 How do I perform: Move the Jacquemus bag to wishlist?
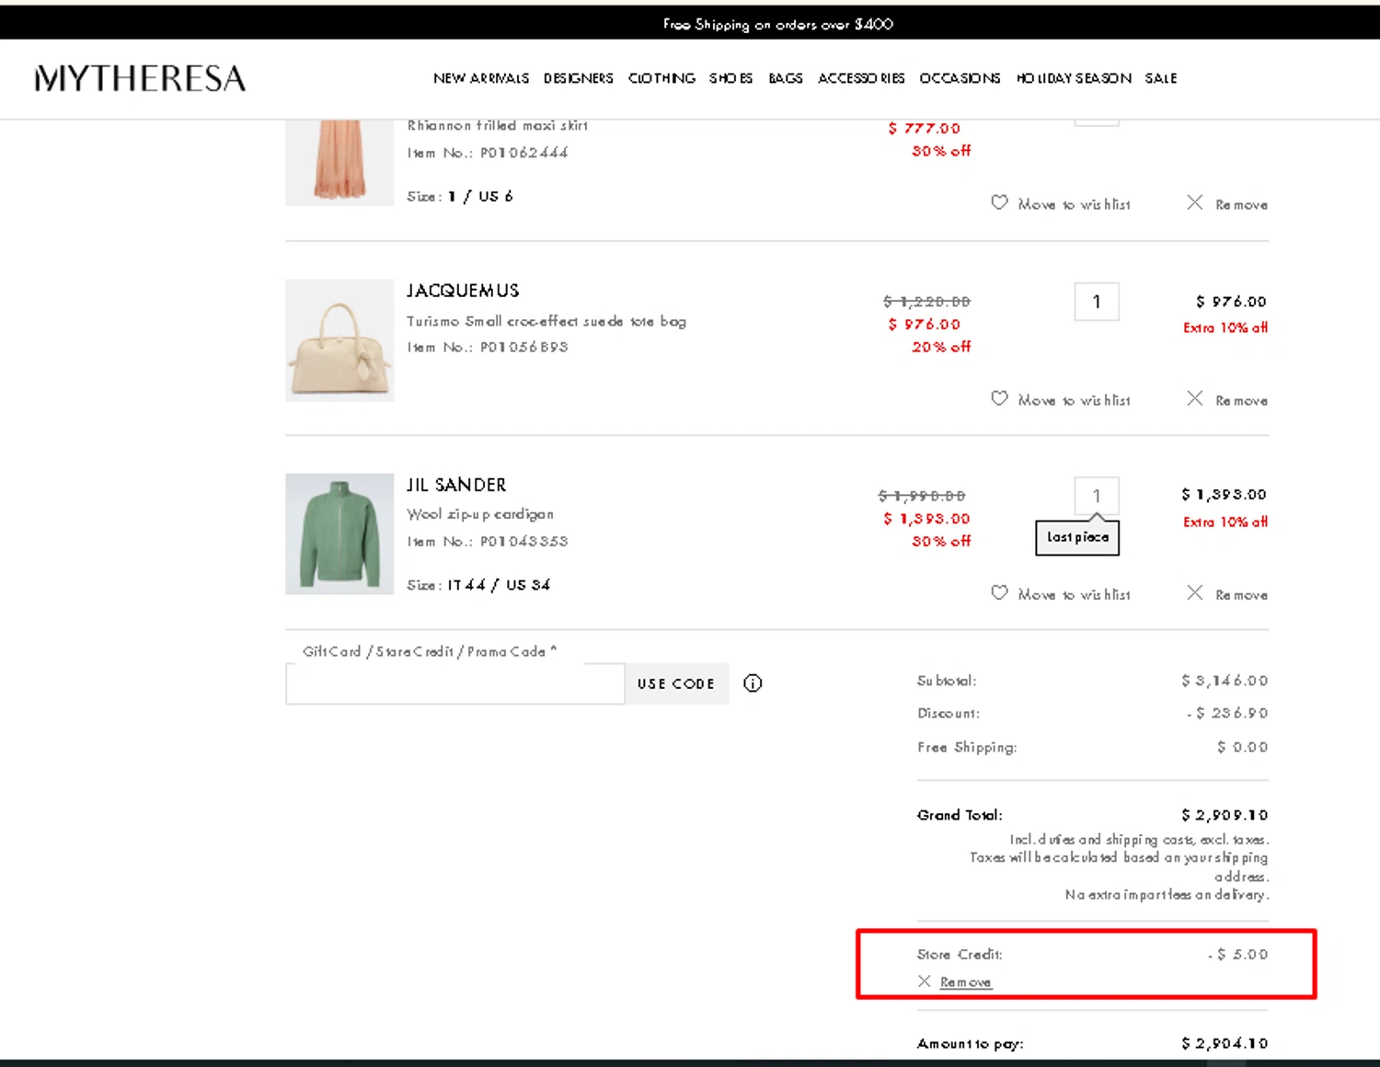pyautogui.click(x=1074, y=400)
